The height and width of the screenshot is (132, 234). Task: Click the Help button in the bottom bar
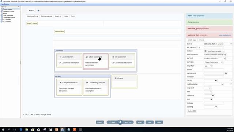coord(150,122)
